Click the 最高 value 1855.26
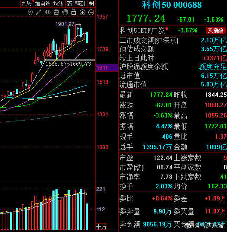 [216, 115]
